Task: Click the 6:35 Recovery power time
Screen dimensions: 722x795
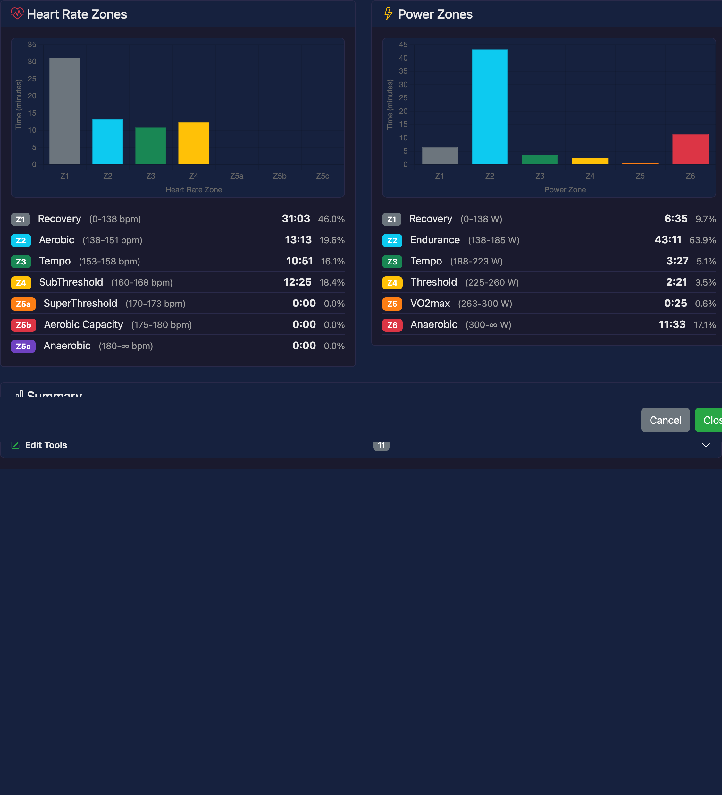Action: click(x=676, y=219)
